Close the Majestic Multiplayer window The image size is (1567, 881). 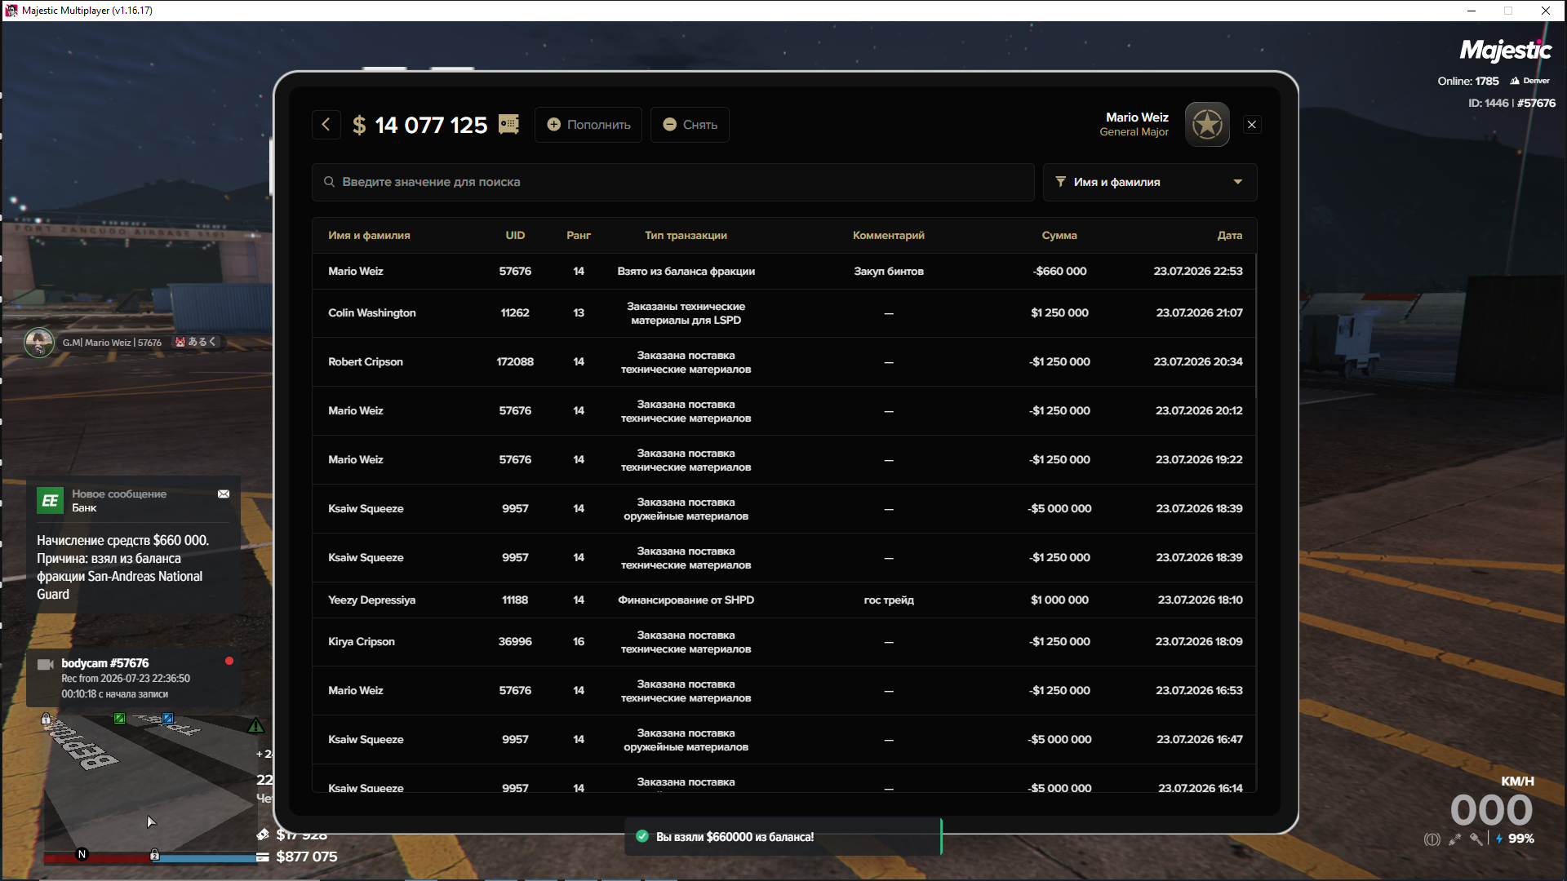1545,11
